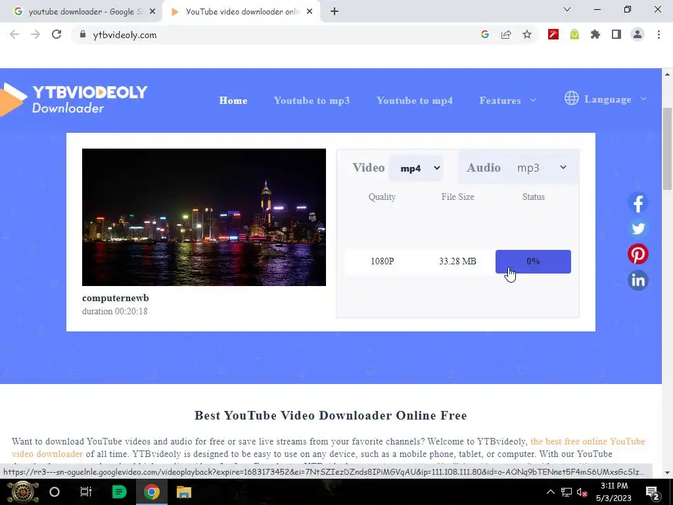Click the 33.28 MB file size
This screenshot has height=505, width=673.
pos(457,261)
